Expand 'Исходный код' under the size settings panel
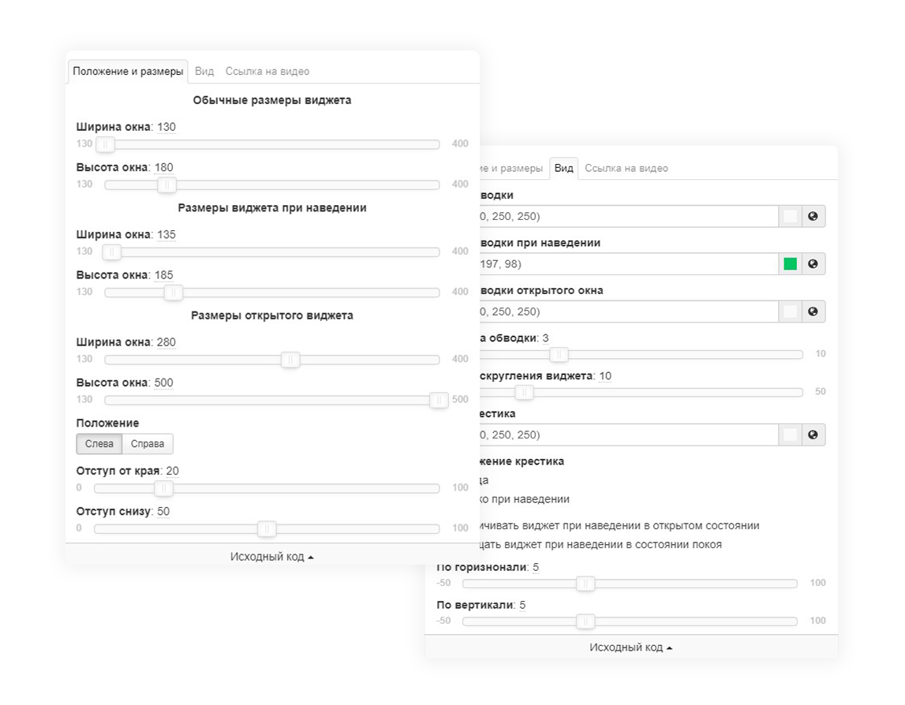The image size is (905, 705). (271, 557)
